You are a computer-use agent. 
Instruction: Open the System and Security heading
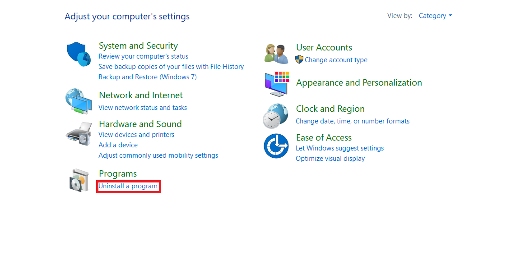click(x=138, y=46)
